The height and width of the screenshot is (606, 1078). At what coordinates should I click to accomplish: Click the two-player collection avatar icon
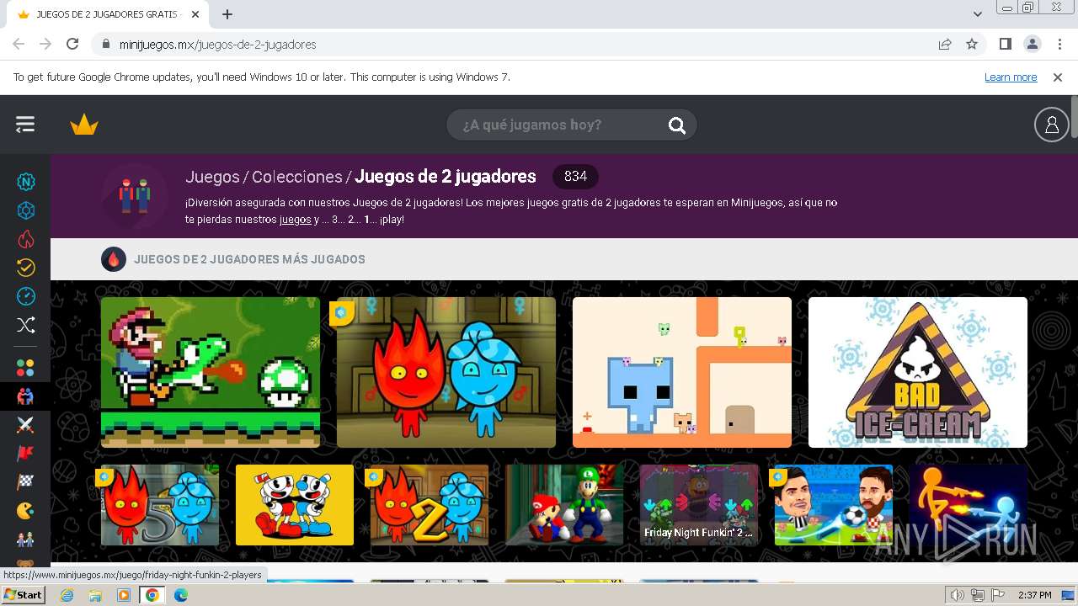click(x=135, y=196)
